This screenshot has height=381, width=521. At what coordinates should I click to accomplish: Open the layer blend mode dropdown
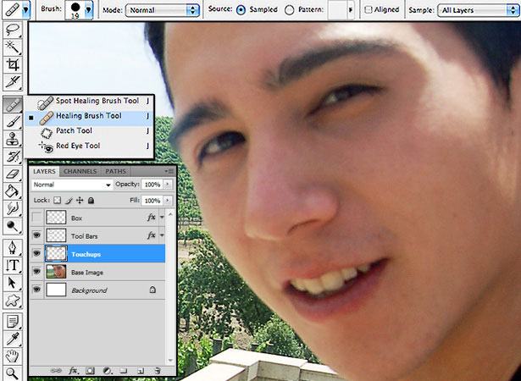[72, 185]
